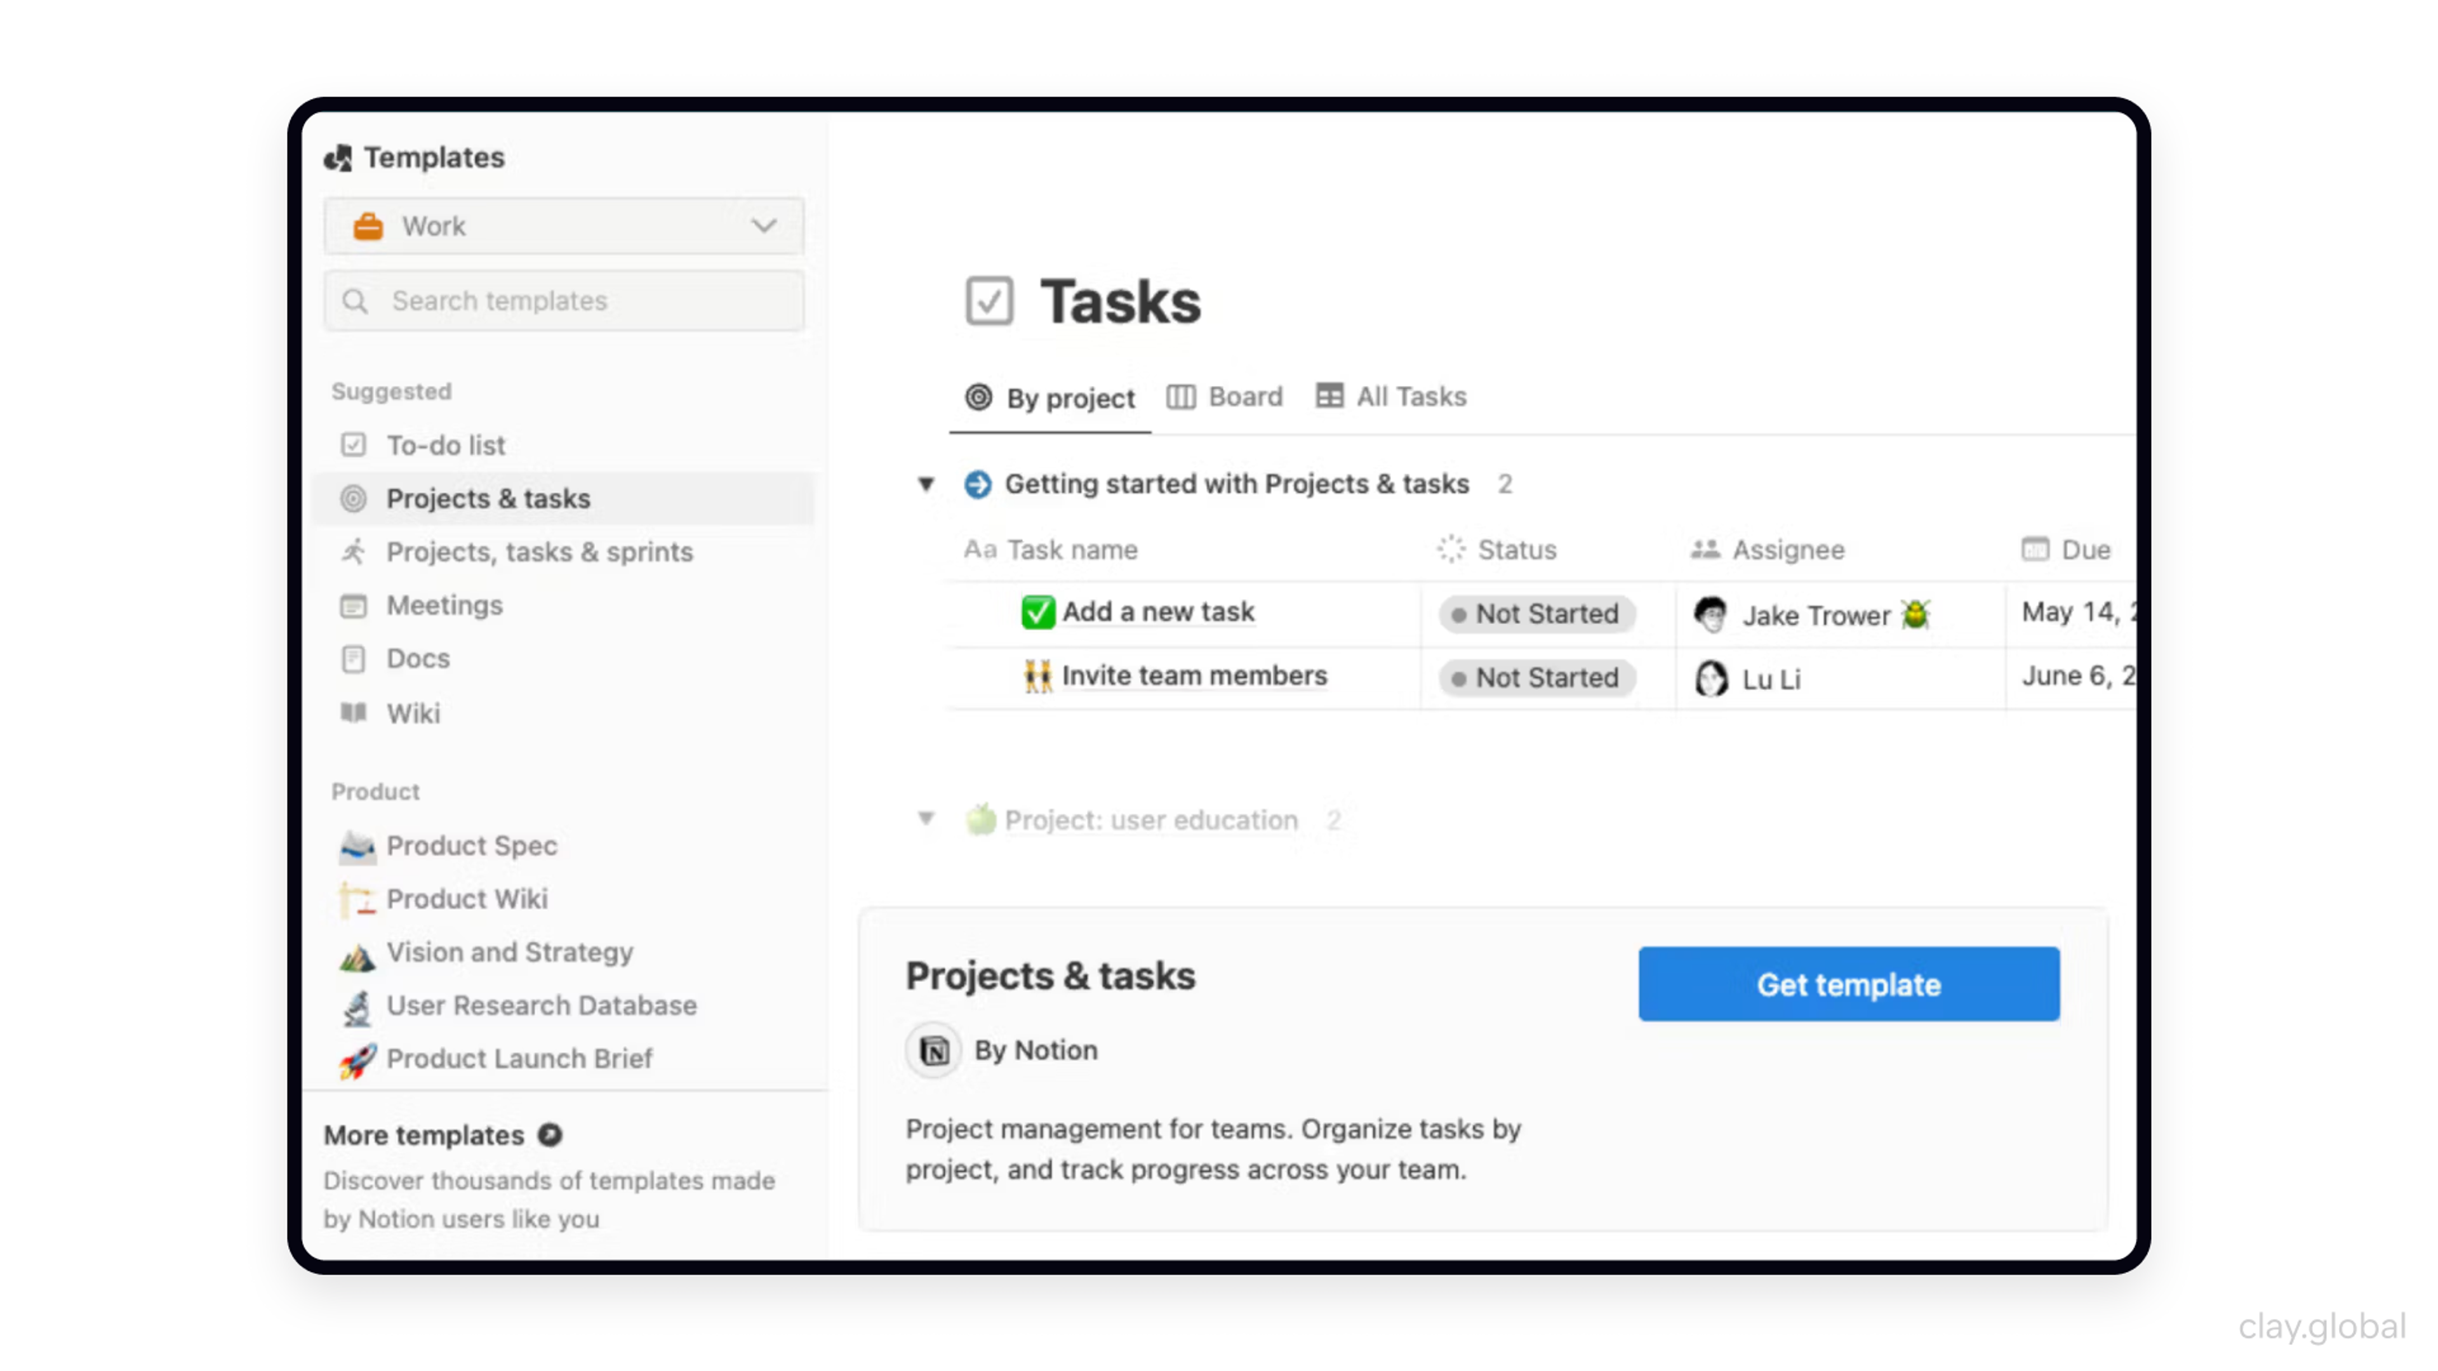Click the blue arrow project icon
The image size is (2438, 1371).
pos(978,484)
